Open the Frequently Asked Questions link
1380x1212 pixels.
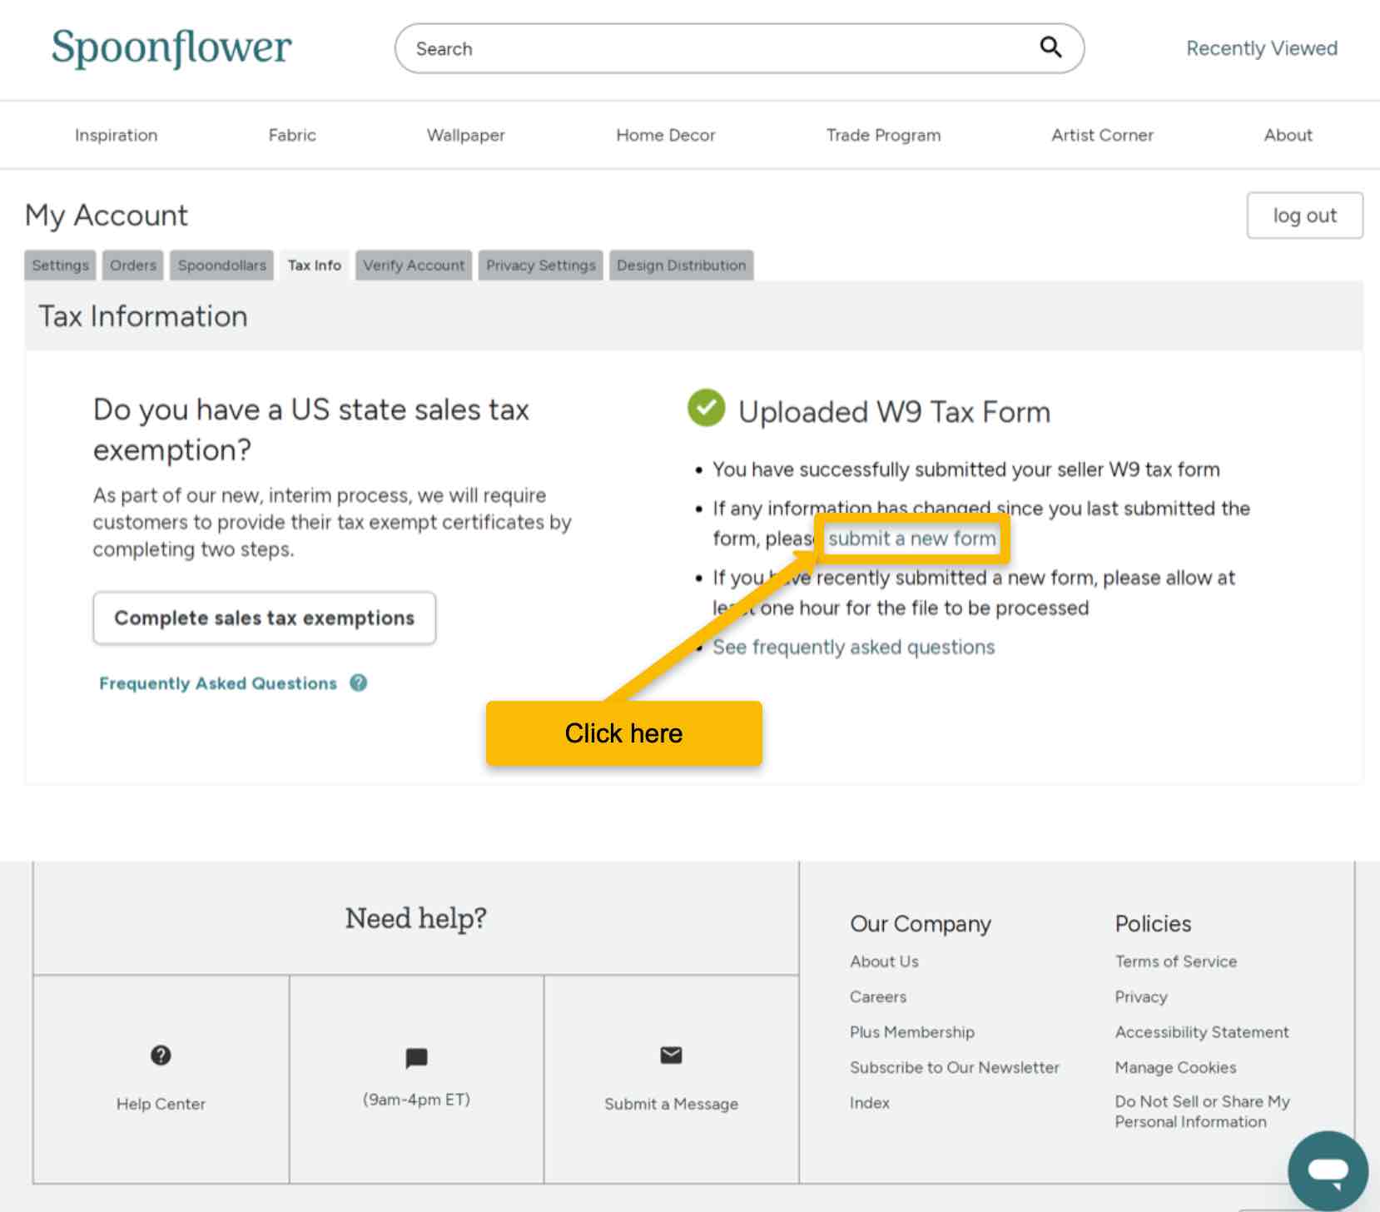tap(218, 683)
